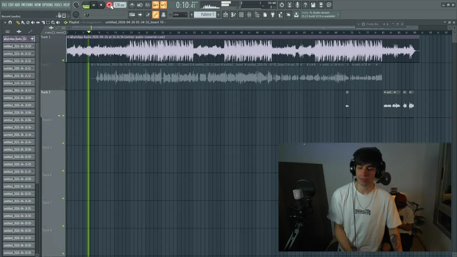Add new pattern with plus button
457x257 pixels.
(218, 15)
